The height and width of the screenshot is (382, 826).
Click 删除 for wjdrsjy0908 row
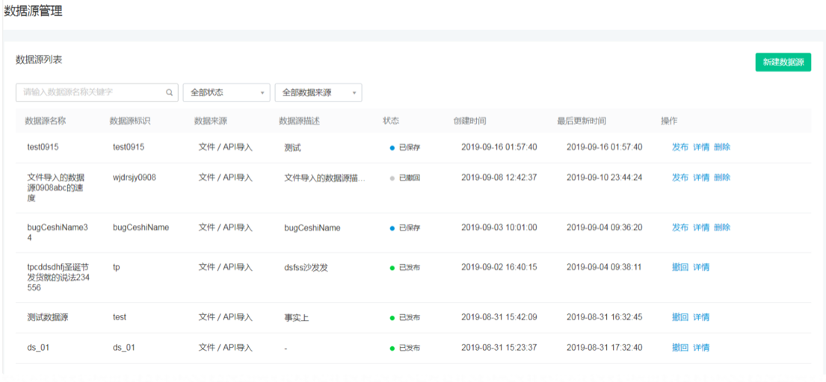pos(721,178)
